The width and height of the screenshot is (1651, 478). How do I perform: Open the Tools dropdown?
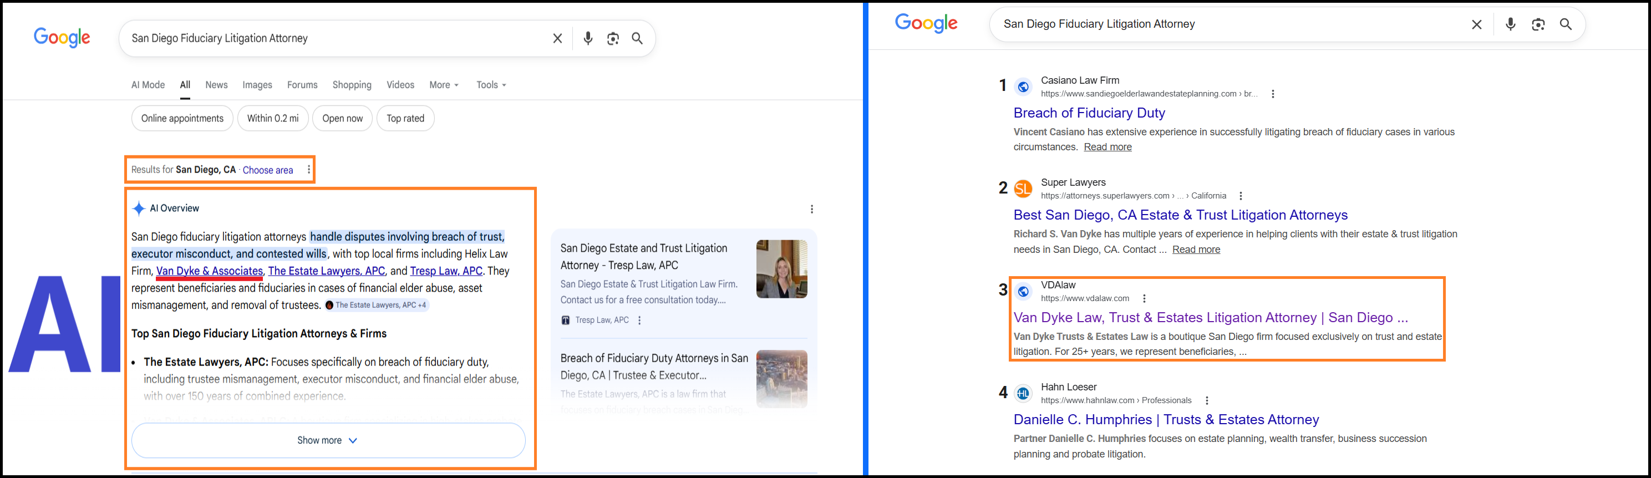tap(491, 85)
